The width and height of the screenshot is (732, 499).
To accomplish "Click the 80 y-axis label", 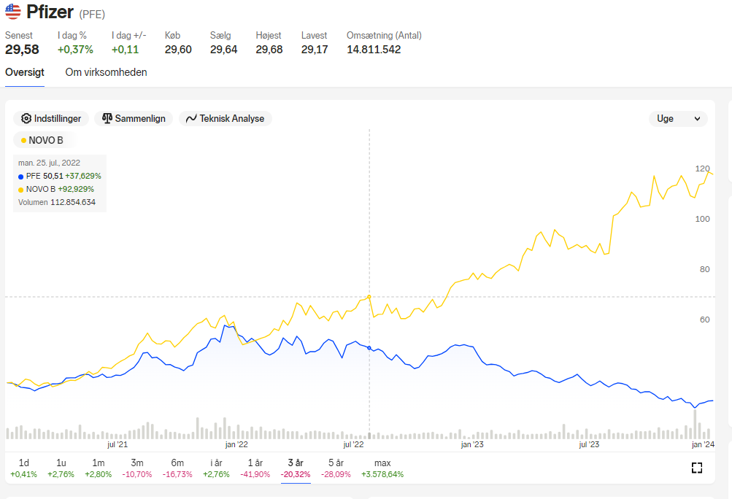I will (704, 269).
